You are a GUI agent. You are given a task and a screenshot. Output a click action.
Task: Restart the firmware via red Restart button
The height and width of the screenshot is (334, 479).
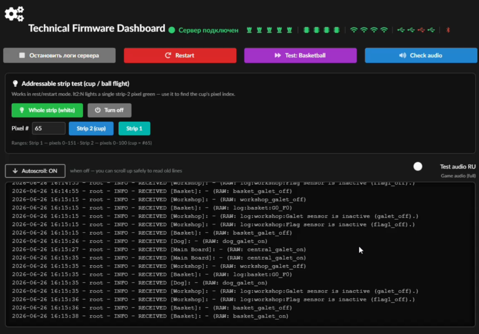[180, 55]
